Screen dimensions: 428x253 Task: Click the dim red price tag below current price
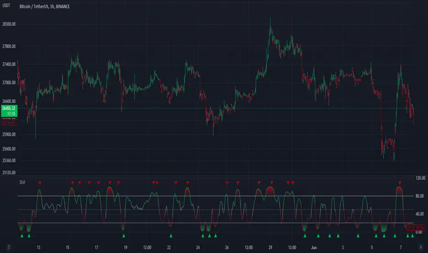(9, 122)
